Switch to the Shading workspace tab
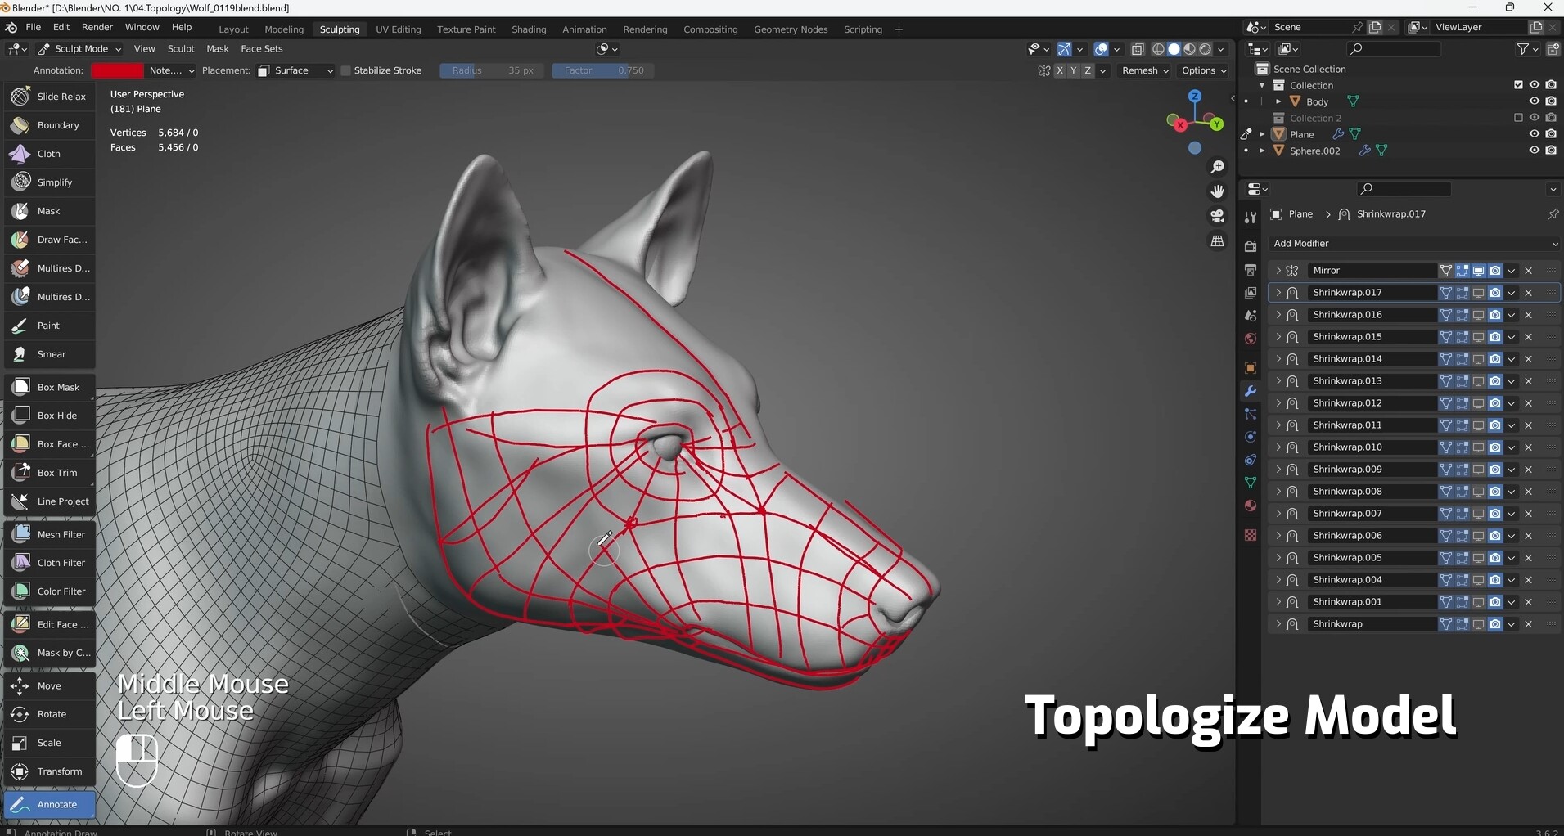This screenshot has width=1564, height=836. coord(528,29)
